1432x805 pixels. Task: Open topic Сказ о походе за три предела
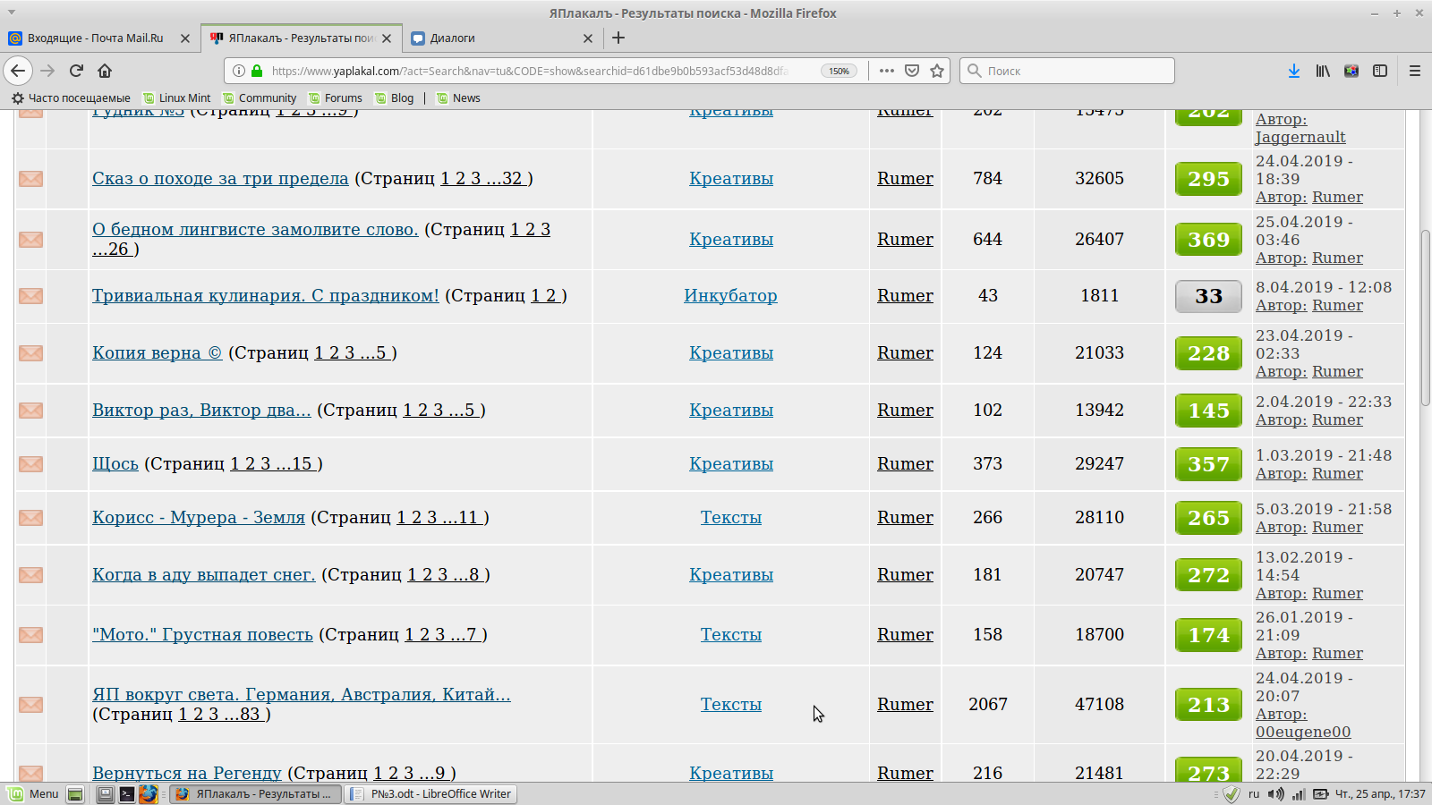(x=220, y=178)
